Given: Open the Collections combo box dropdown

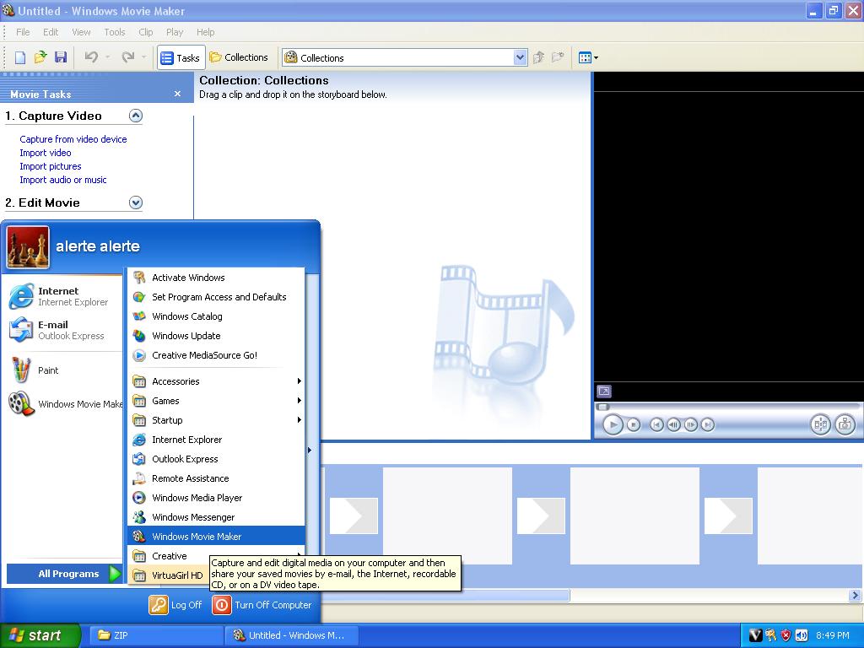Looking at the screenshot, I should click(x=520, y=57).
